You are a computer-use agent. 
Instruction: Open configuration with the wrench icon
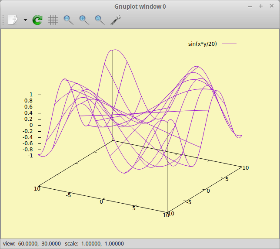pos(116,20)
